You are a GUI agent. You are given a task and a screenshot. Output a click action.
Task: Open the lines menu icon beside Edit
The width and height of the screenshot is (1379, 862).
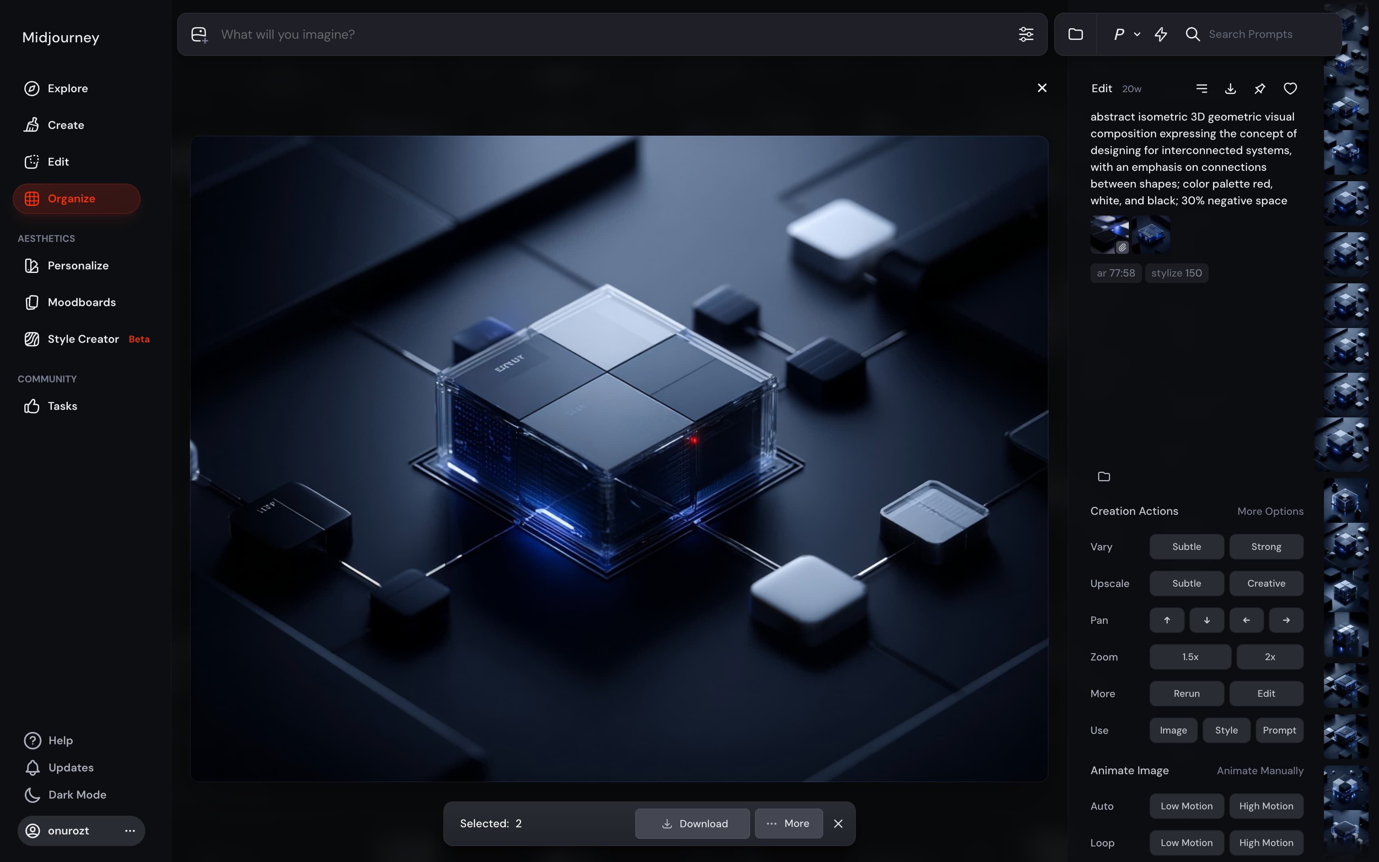point(1201,88)
